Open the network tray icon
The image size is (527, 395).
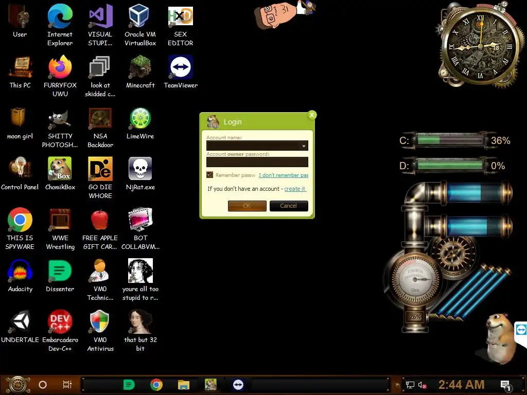410,385
